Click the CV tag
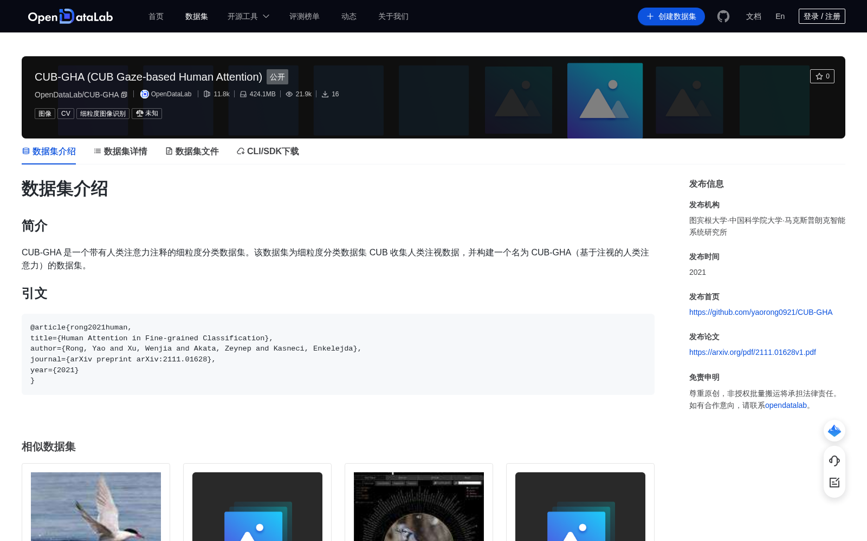The width and height of the screenshot is (867, 541). pyautogui.click(x=66, y=114)
